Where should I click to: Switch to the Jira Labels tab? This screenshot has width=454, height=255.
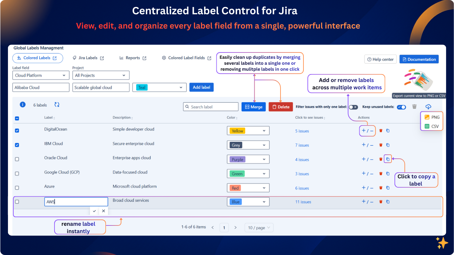[x=88, y=57]
